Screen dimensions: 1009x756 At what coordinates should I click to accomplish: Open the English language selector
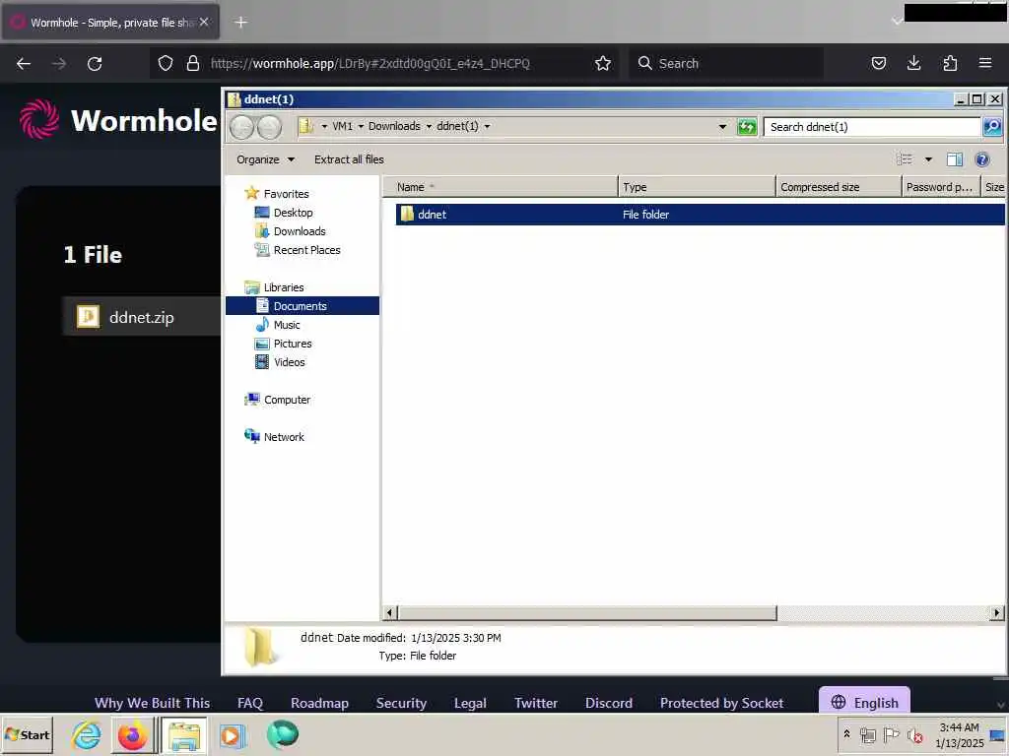click(x=864, y=701)
